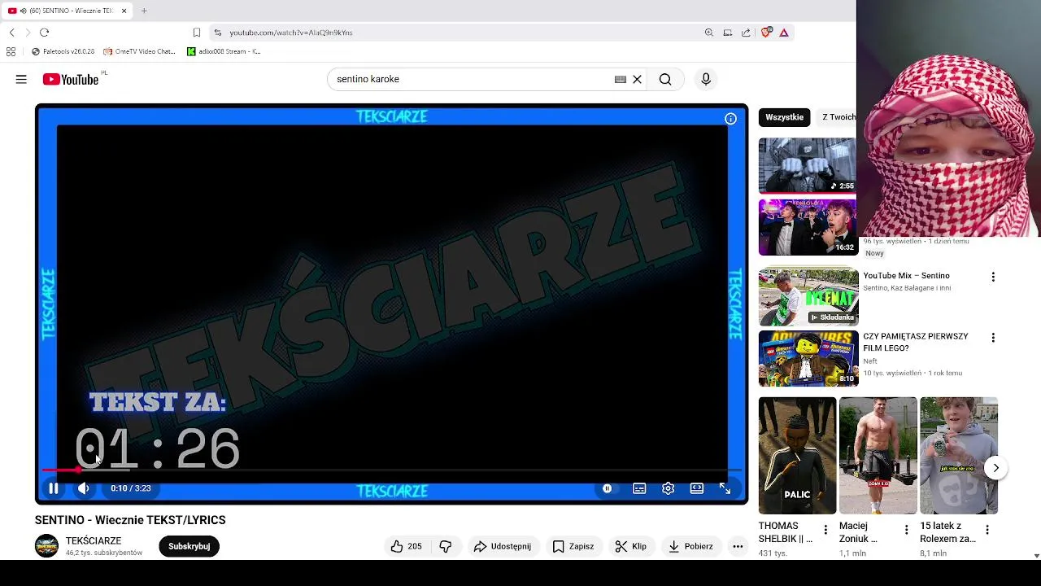Open the TEKŚCIARZE channel name link
This screenshot has height=586, width=1041.
[94, 540]
